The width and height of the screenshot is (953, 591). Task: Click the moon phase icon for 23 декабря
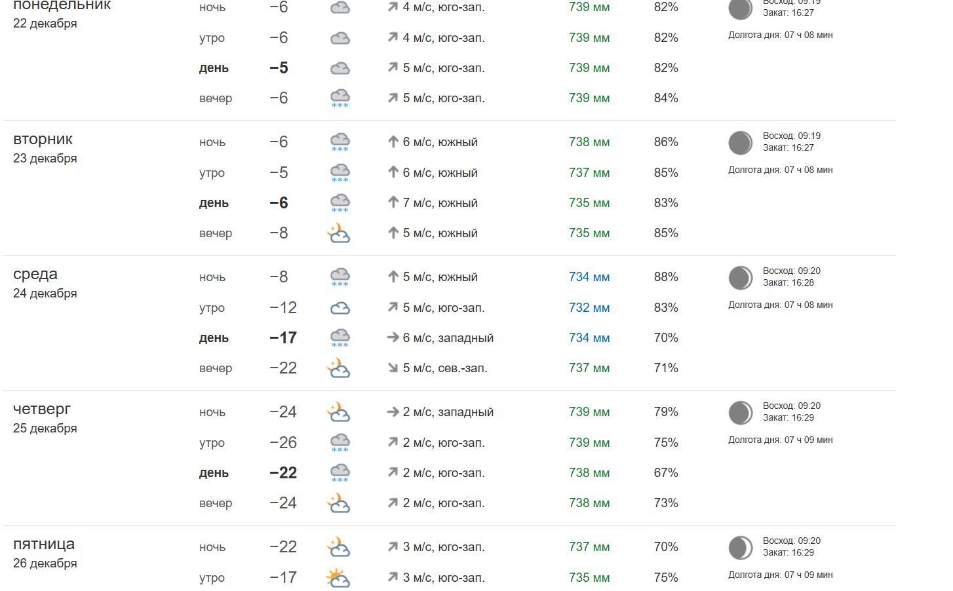pos(741,143)
